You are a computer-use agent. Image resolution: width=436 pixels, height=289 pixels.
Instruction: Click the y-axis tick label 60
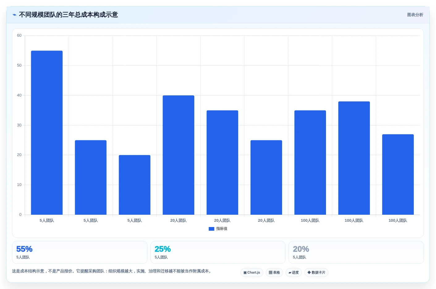coord(19,35)
